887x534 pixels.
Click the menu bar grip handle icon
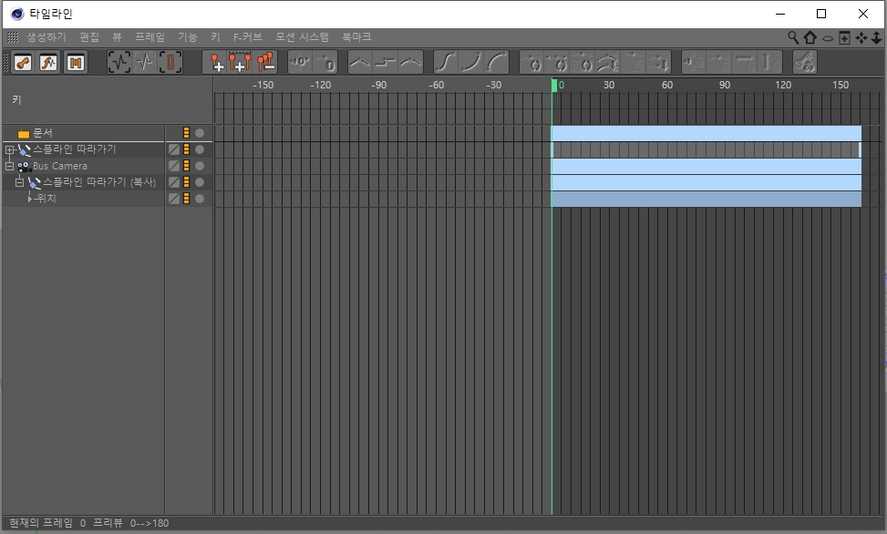point(13,38)
